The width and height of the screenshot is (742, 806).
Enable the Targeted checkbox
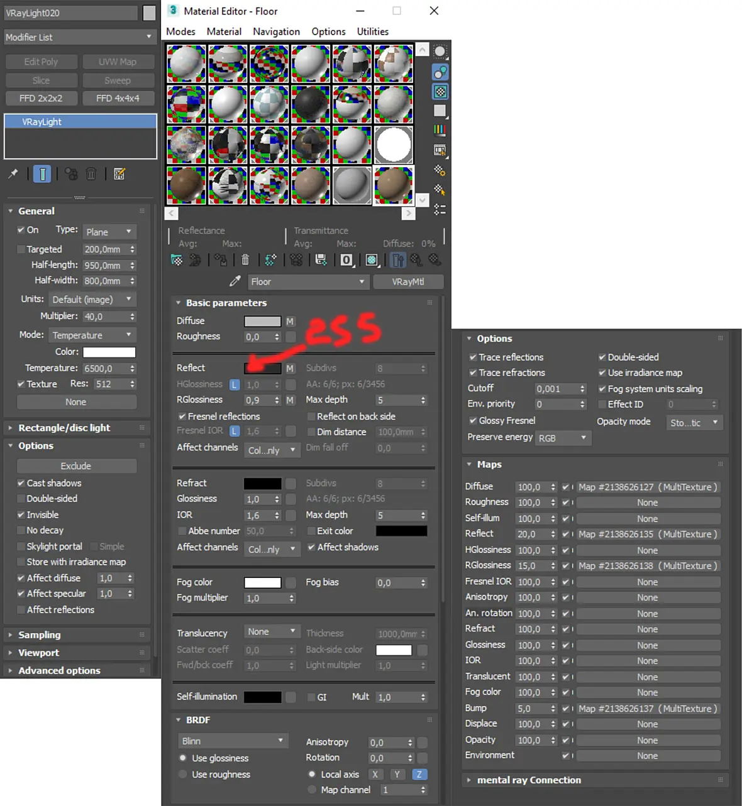pyautogui.click(x=21, y=249)
